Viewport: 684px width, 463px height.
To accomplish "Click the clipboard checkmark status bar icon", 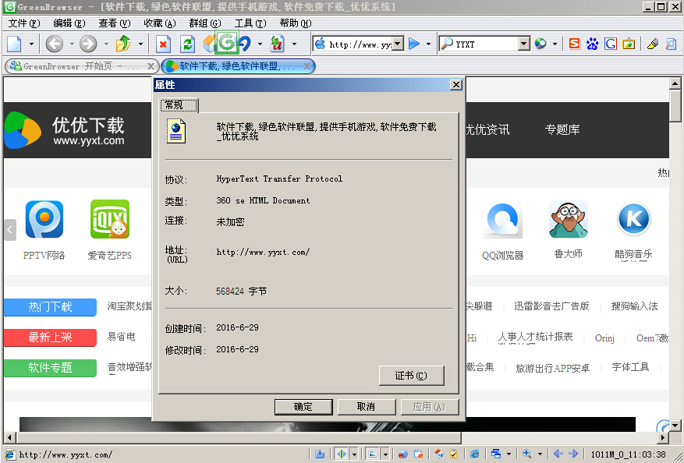I will [x=454, y=454].
